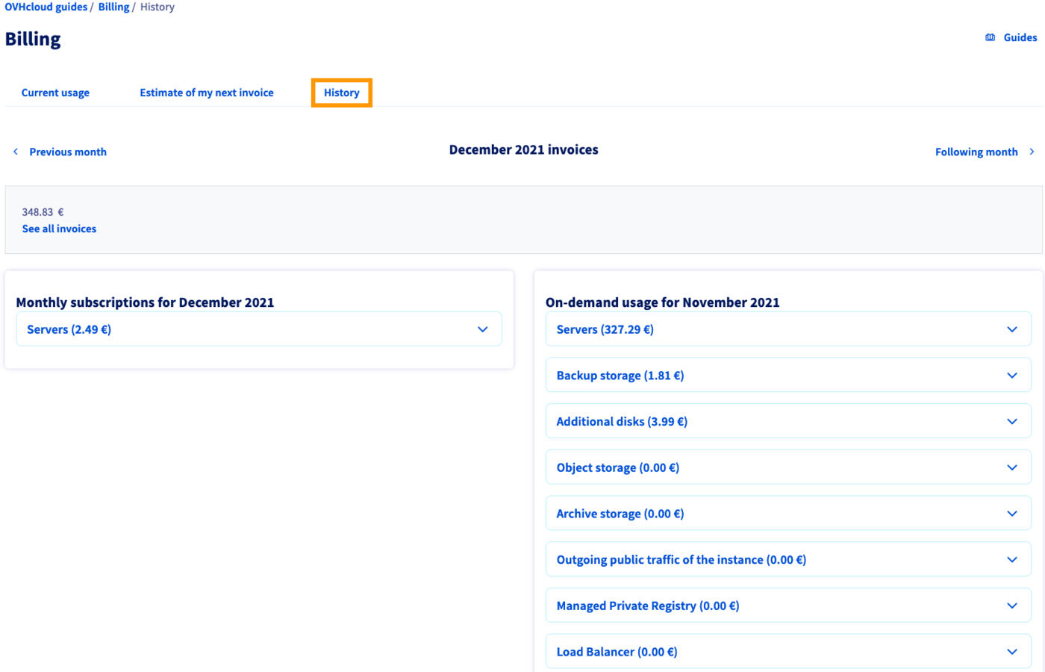Click chevron on Load Balancer row
This screenshot has height=672, width=1045.
(x=1011, y=652)
